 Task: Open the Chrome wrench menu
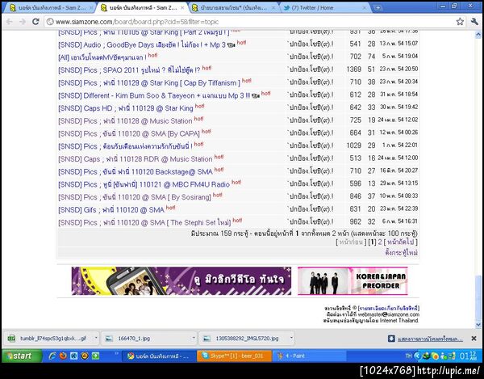tap(474, 22)
